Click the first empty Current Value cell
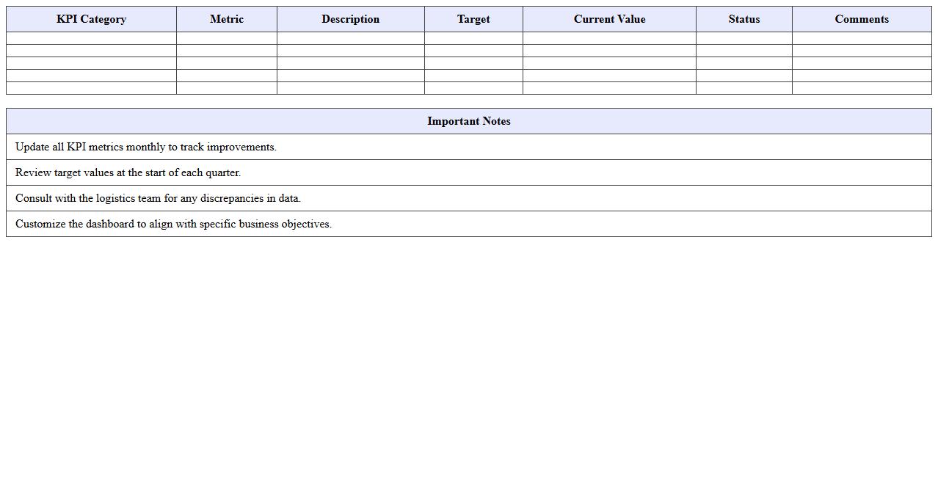This screenshot has width=938, height=477. [x=609, y=37]
